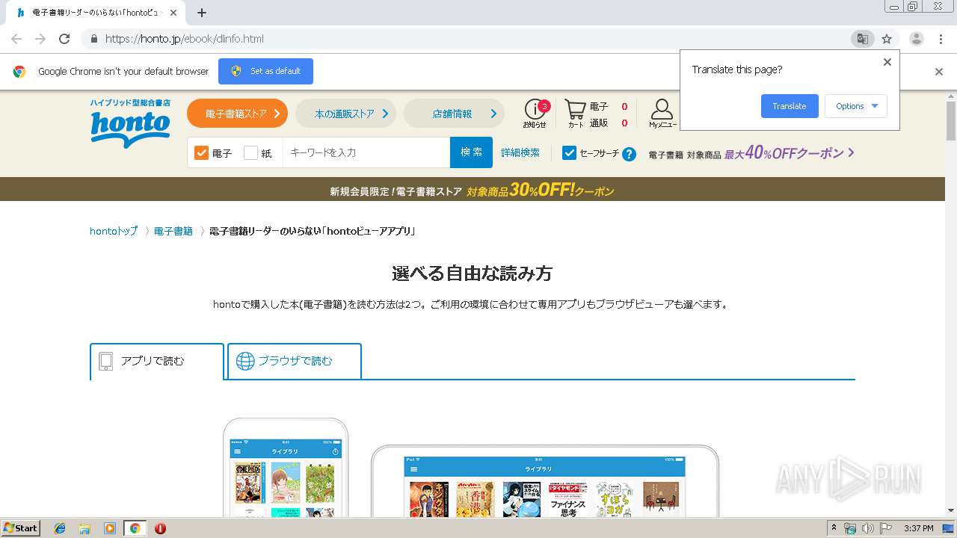
Task: Open the translate Options dropdown
Action: 856,106
